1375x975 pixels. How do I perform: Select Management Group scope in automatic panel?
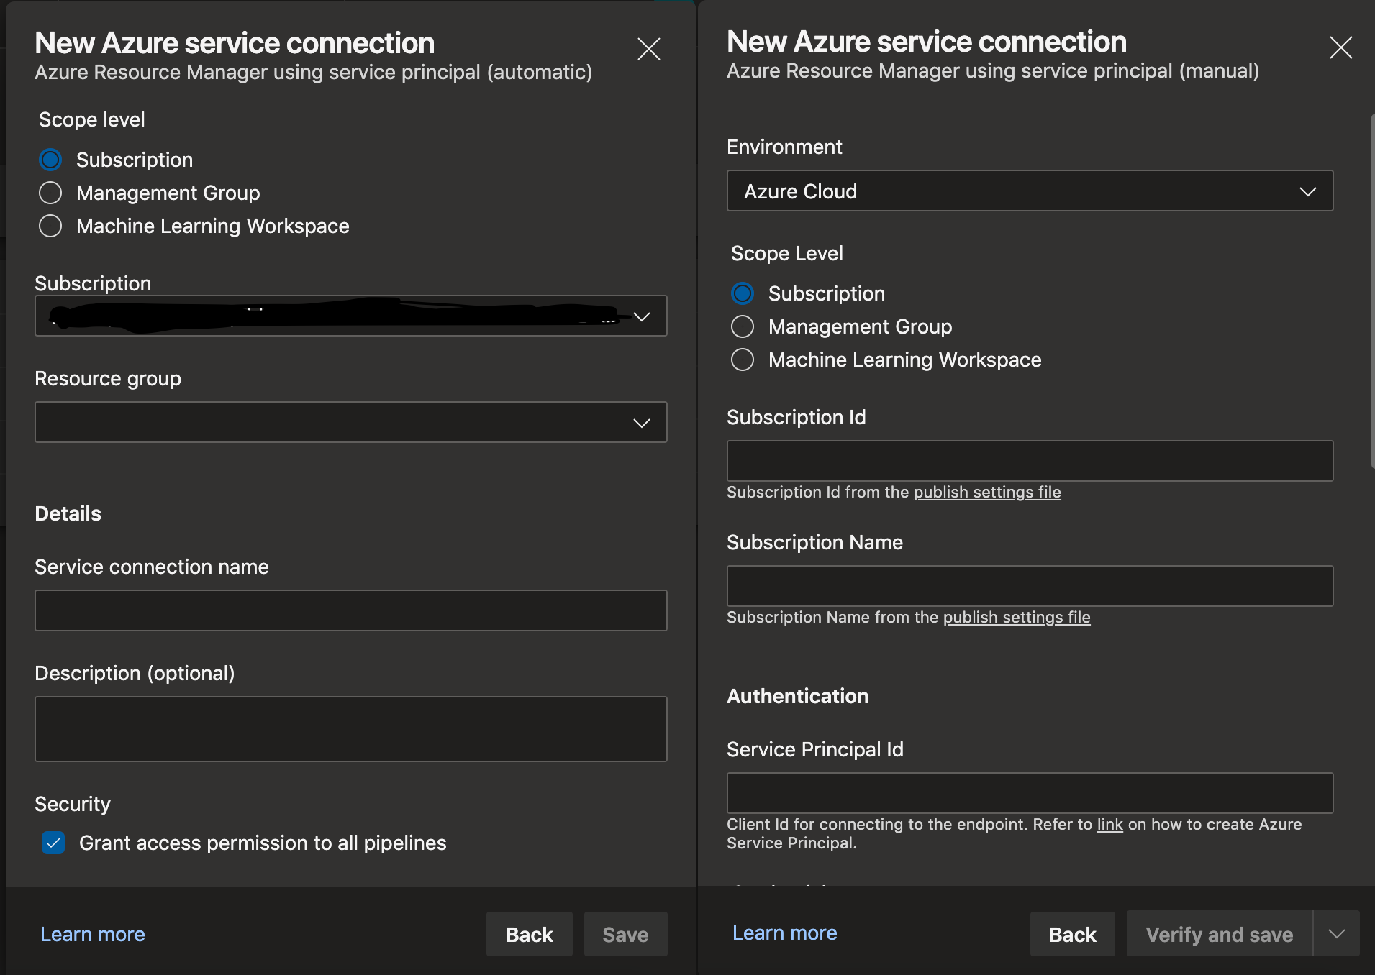coord(50,193)
